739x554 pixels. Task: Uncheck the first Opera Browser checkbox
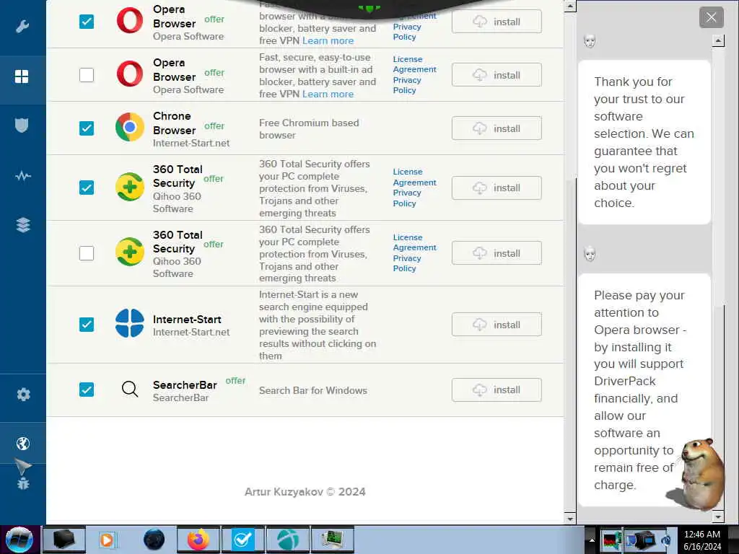coord(87,22)
